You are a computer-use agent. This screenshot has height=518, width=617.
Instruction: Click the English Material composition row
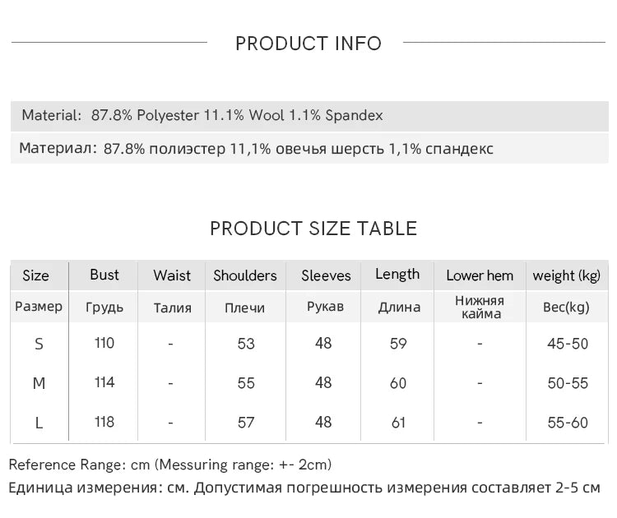202,116
